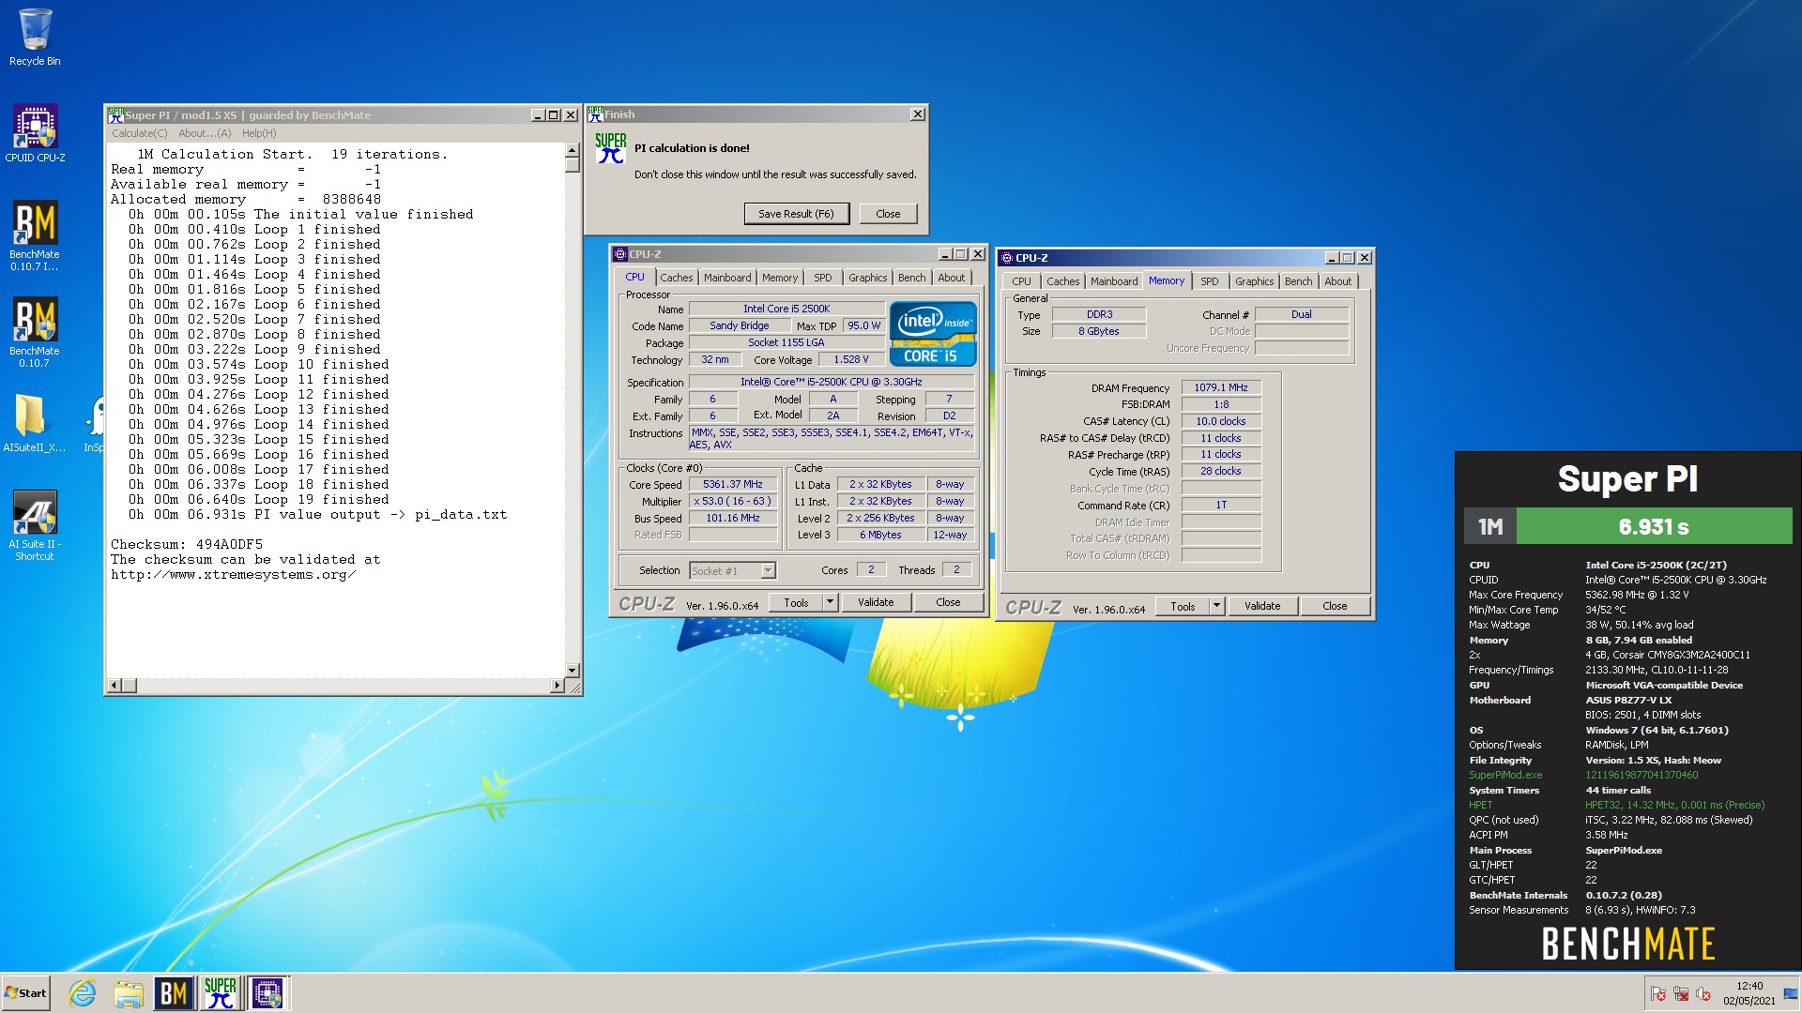Click Close button in right CPU-Z memory window
Viewport: 1802px width, 1013px height.
pos(1335,606)
